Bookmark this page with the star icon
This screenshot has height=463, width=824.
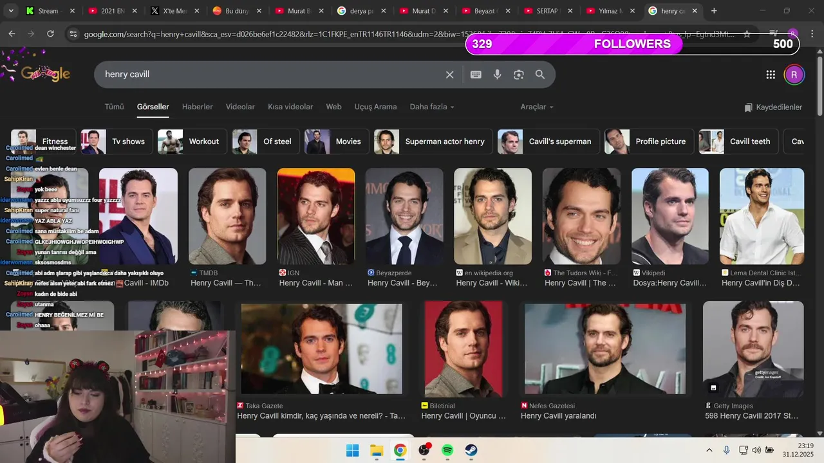tap(747, 34)
